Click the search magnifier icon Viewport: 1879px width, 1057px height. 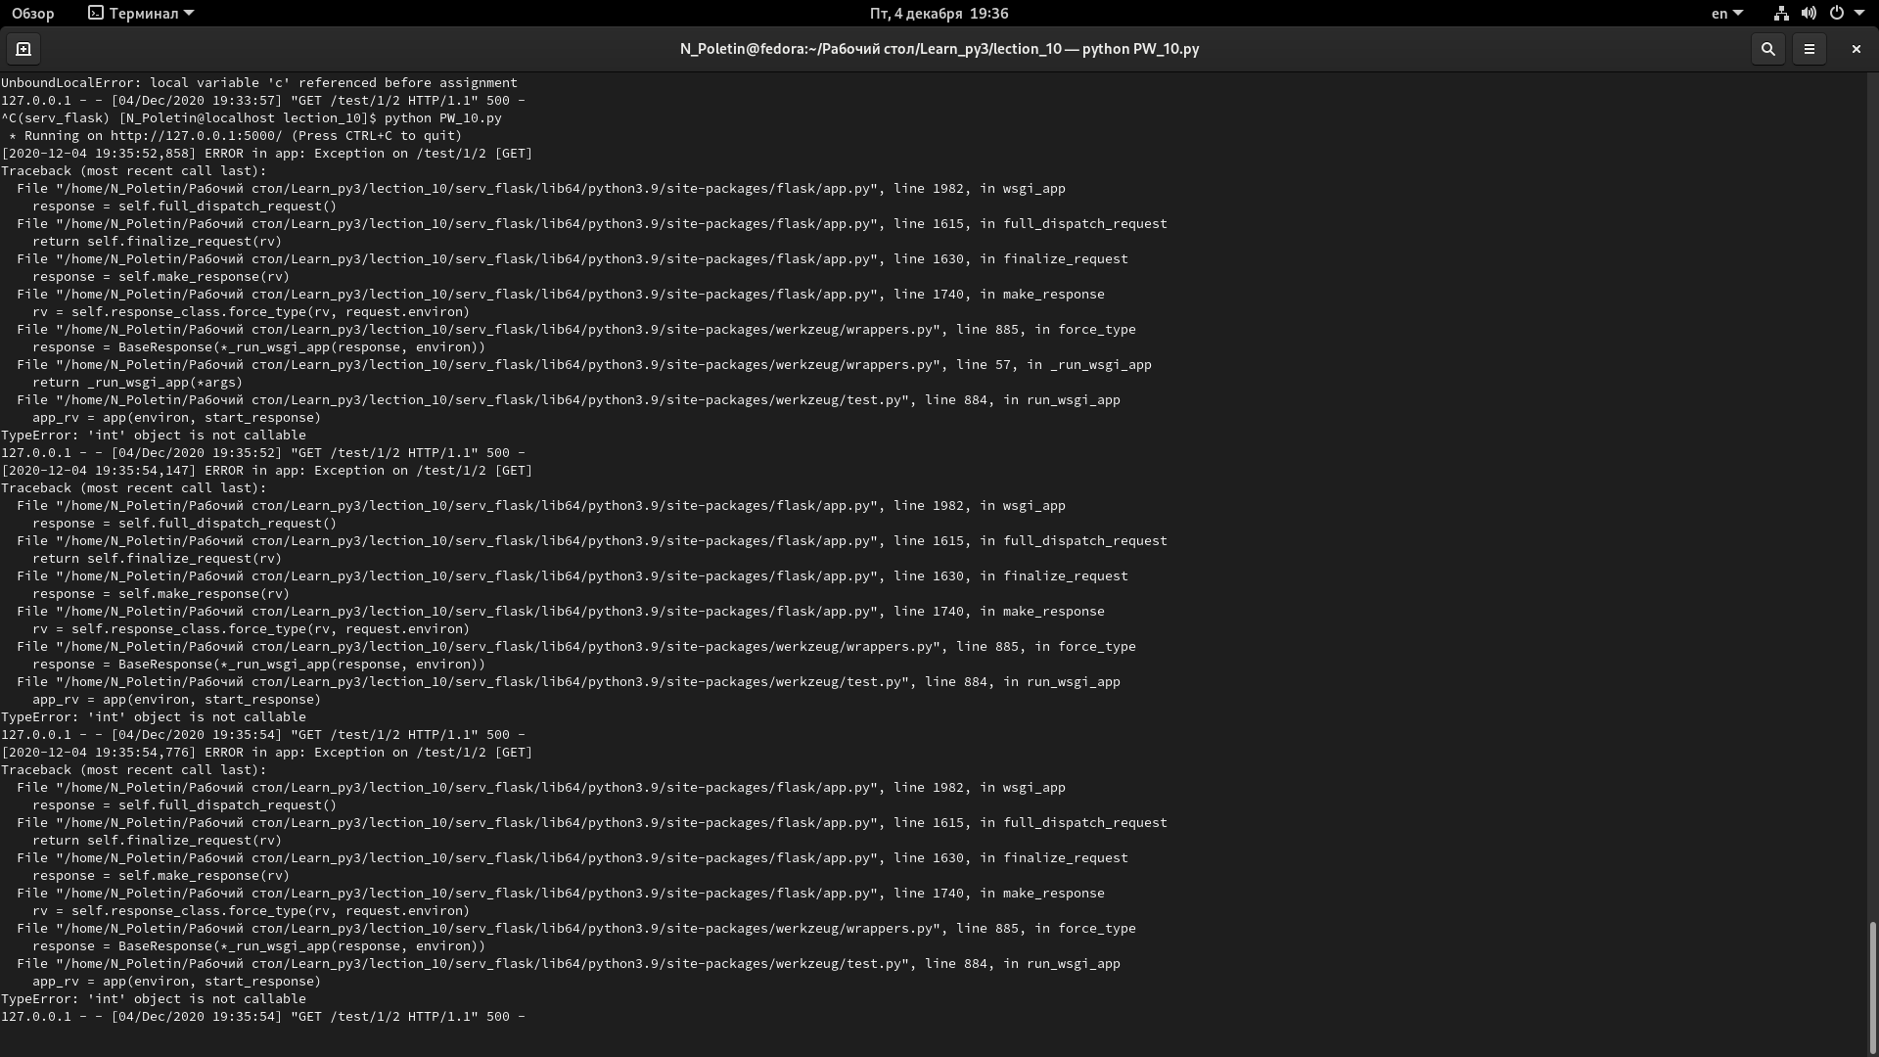pyautogui.click(x=1767, y=49)
